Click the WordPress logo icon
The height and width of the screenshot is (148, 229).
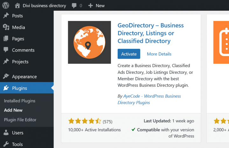coord(6,5)
